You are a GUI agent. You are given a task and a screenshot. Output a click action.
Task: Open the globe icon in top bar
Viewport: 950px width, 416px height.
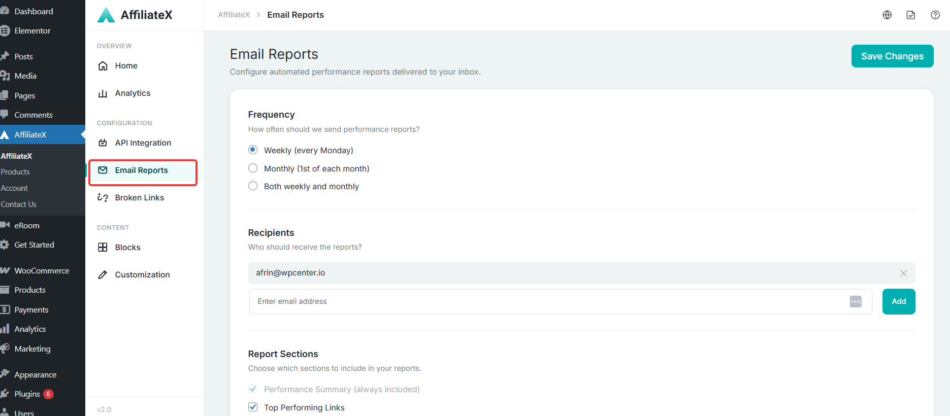[887, 15]
